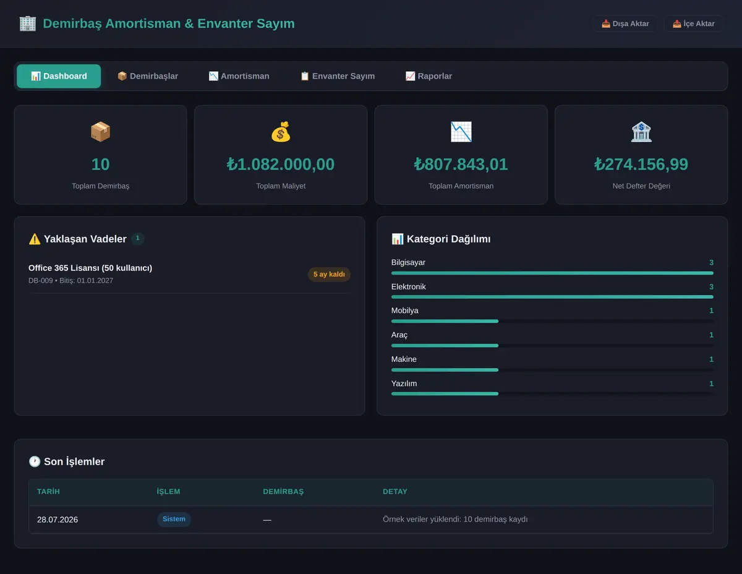The width and height of the screenshot is (742, 574).
Task: Click the ₺1.082.000,00 total cost value
Action: click(281, 164)
